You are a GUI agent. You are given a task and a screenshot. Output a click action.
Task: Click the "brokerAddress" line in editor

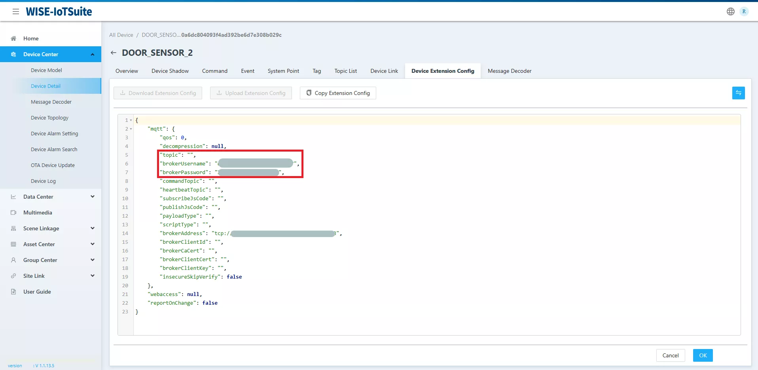(251, 233)
